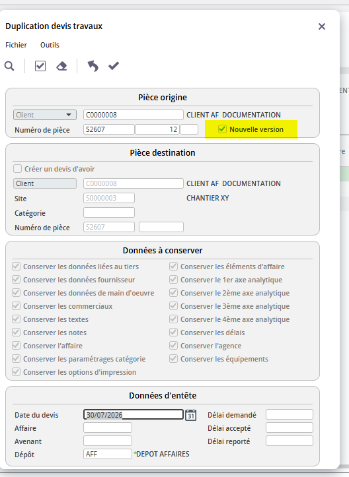Open the Fichier menu
Image resolution: width=349 pixels, height=477 pixels.
tap(16, 45)
